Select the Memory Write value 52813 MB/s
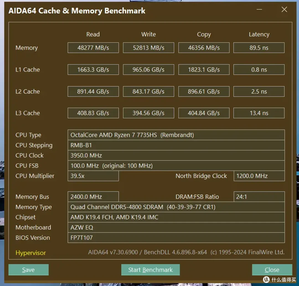Viewport: 299px width, 286px height. [x=149, y=48]
